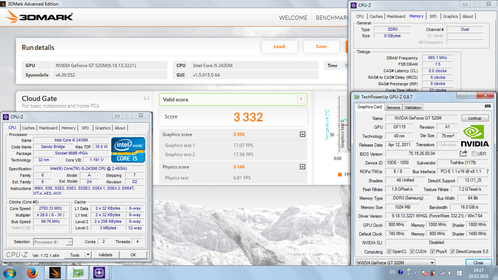498x280 pixels.
Task: Click the Physics score value 2 146
Action: point(239,167)
